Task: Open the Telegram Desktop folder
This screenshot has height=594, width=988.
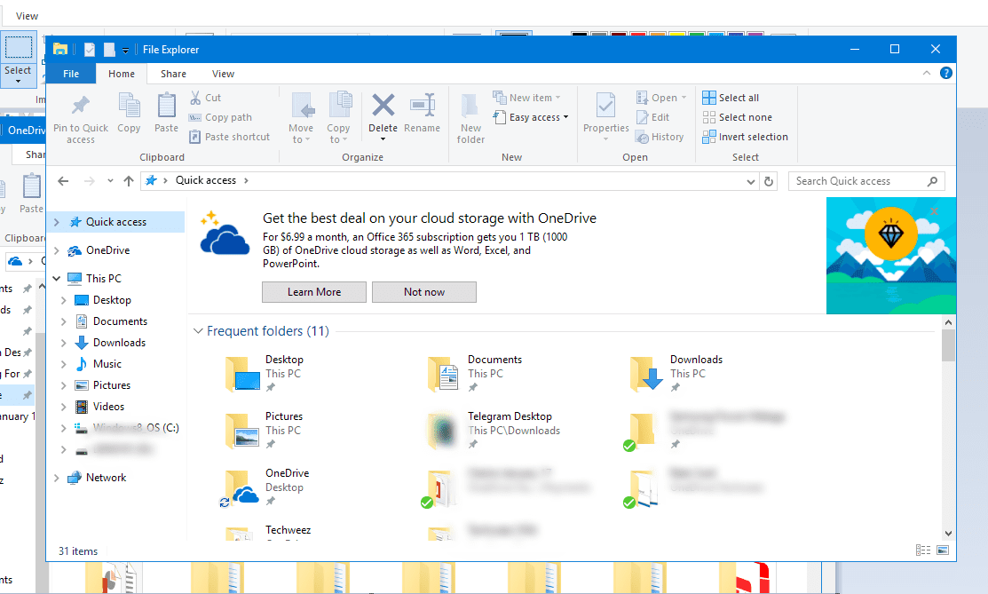Action: click(494, 430)
